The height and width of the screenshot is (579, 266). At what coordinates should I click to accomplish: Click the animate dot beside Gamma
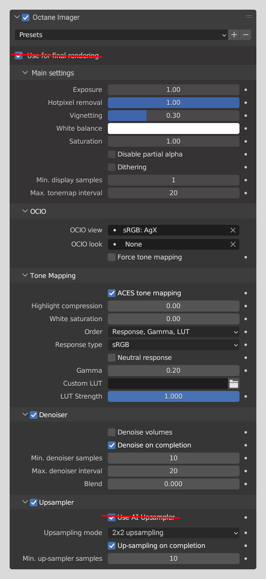[x=245, y=370]
